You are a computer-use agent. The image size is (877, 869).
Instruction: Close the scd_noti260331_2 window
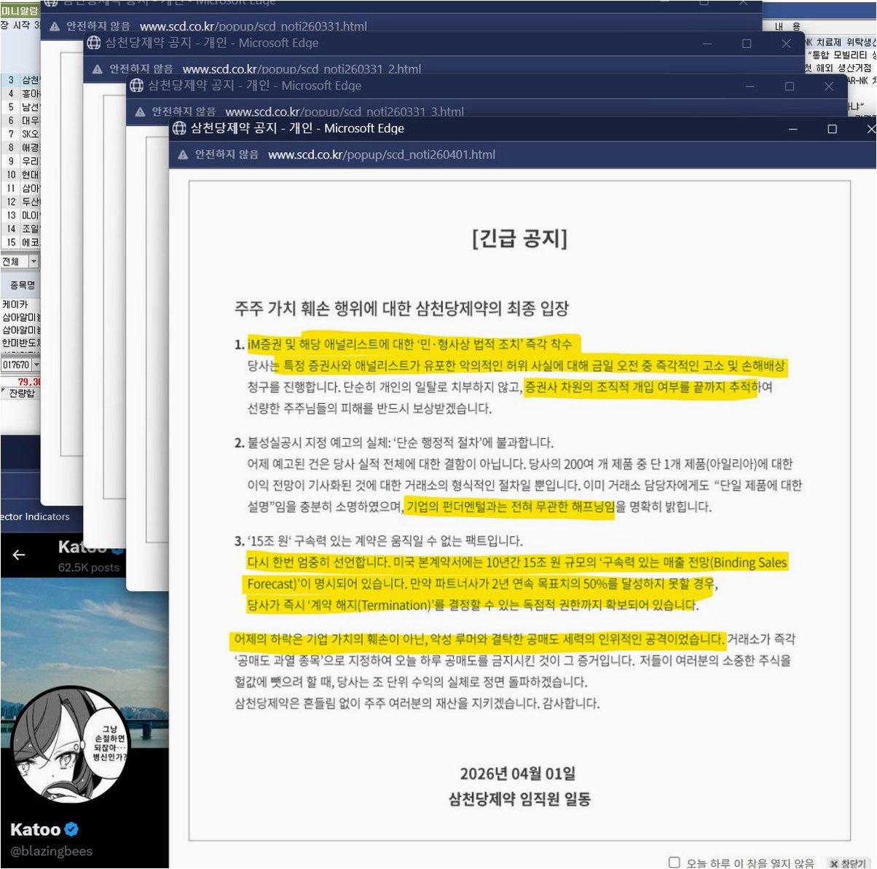786,44
